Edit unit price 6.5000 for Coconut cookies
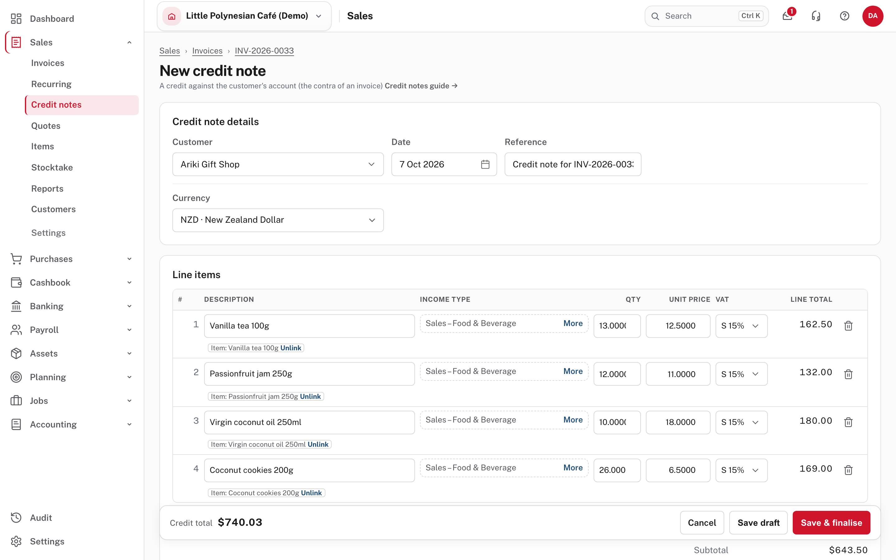The width and height of the screenshot is (896, 560). pos(678,470)
